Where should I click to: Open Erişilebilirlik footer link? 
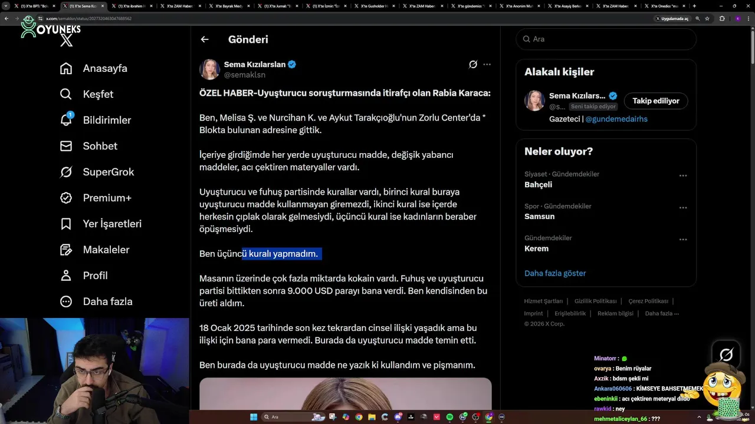570,313
